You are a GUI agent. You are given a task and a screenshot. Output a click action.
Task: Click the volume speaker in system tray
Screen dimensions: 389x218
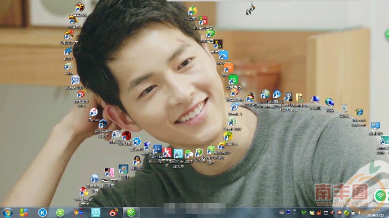tap(360, 213)
